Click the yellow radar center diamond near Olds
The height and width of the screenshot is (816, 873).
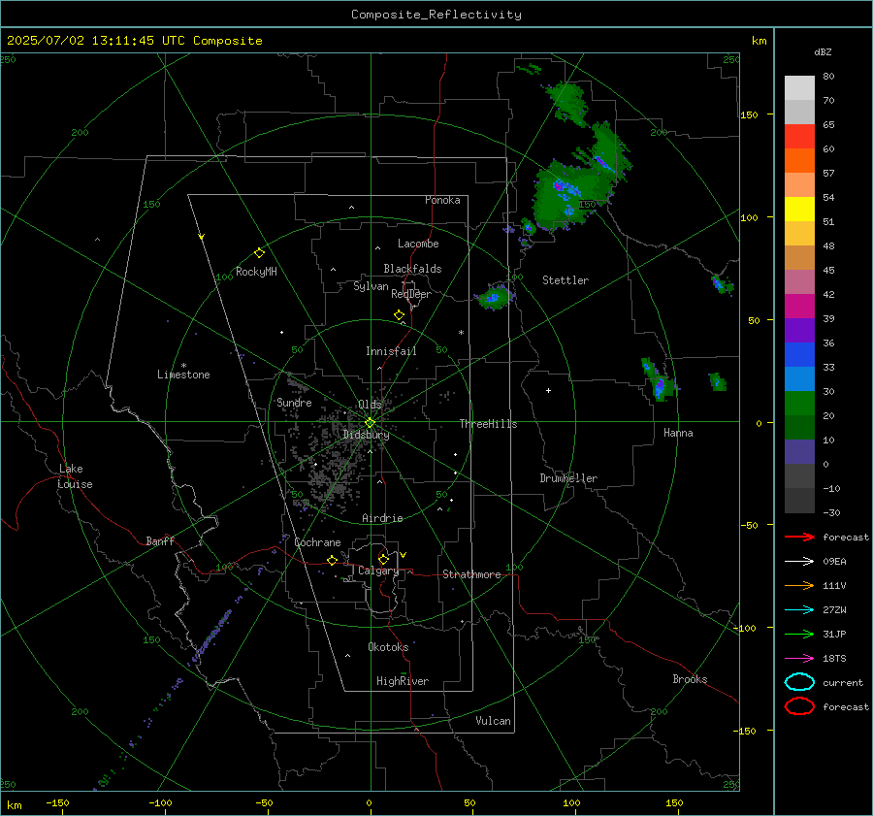click(x=370, y=423)
